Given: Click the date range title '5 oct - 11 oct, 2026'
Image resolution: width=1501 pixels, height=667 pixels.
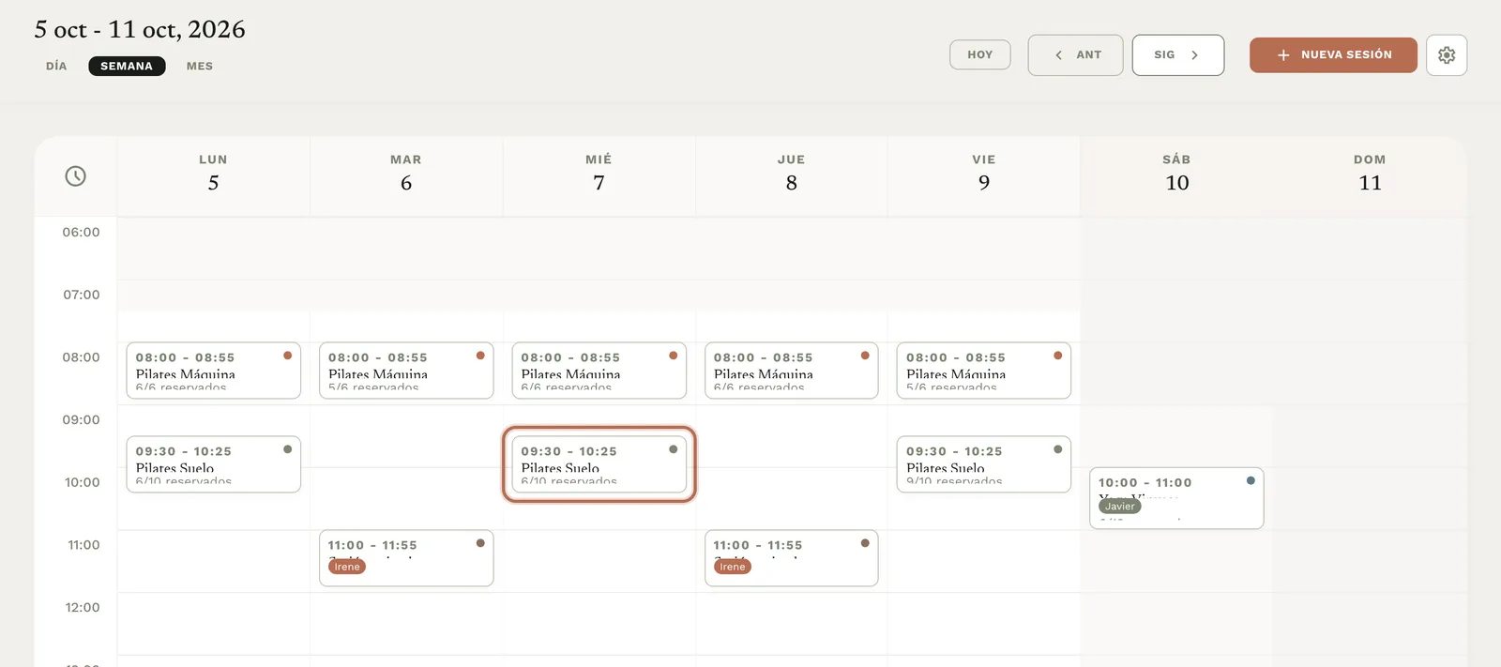Looking at the screenshot, I should 140,30.
